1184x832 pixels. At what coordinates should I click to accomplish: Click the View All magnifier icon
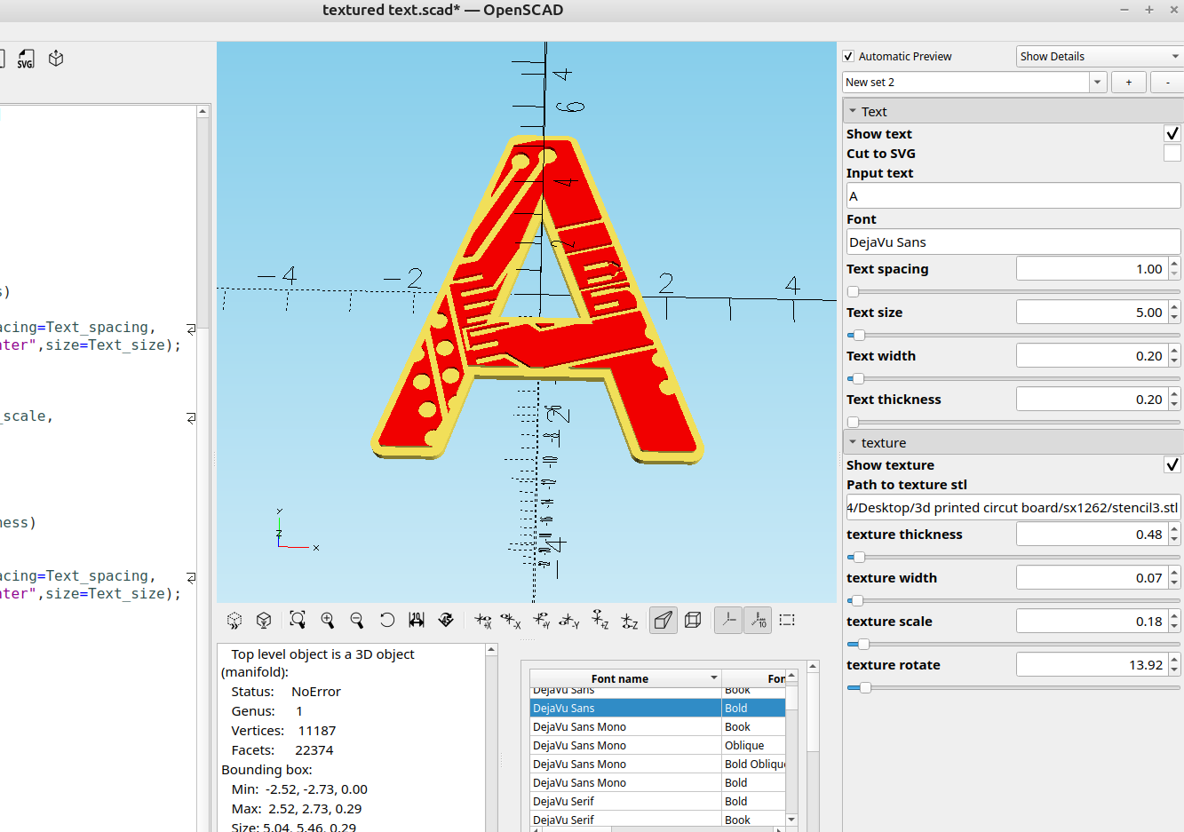click(x=297, y=620)
